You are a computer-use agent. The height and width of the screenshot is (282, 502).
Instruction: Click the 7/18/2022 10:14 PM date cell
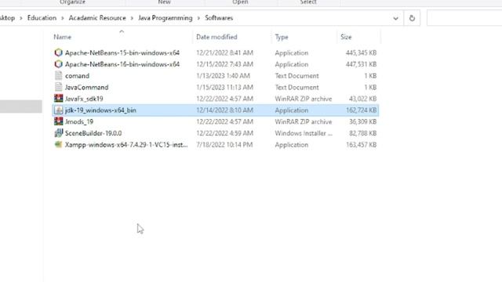[224, 145]
